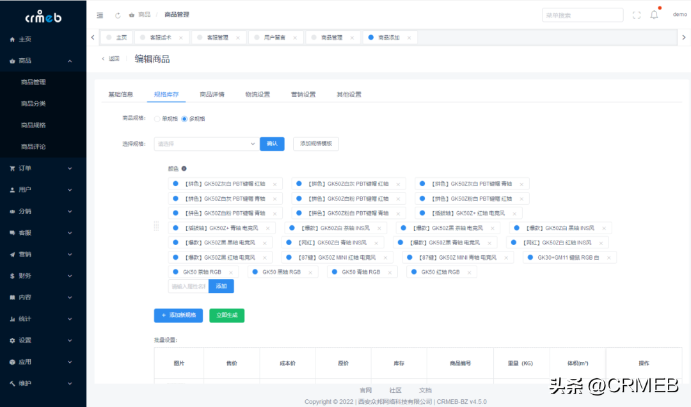Remove tag【87键】GK50Z MINI 红轴 电竞风
The width and height of the screenshot is (691, 407).
[385, 257]
